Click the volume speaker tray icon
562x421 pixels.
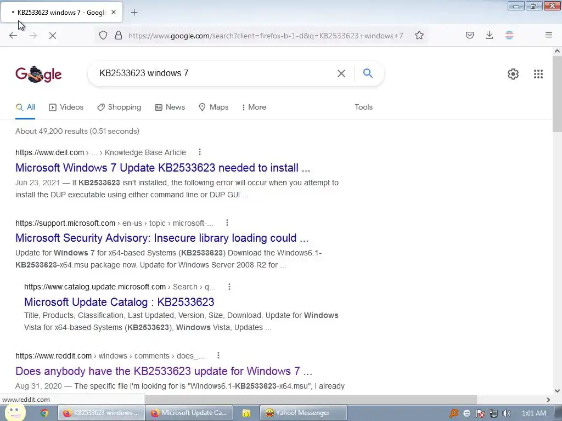[507, 413]
